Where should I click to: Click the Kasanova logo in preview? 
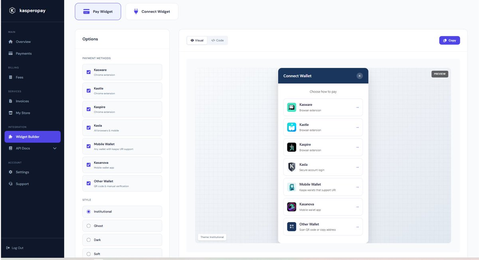291,207
